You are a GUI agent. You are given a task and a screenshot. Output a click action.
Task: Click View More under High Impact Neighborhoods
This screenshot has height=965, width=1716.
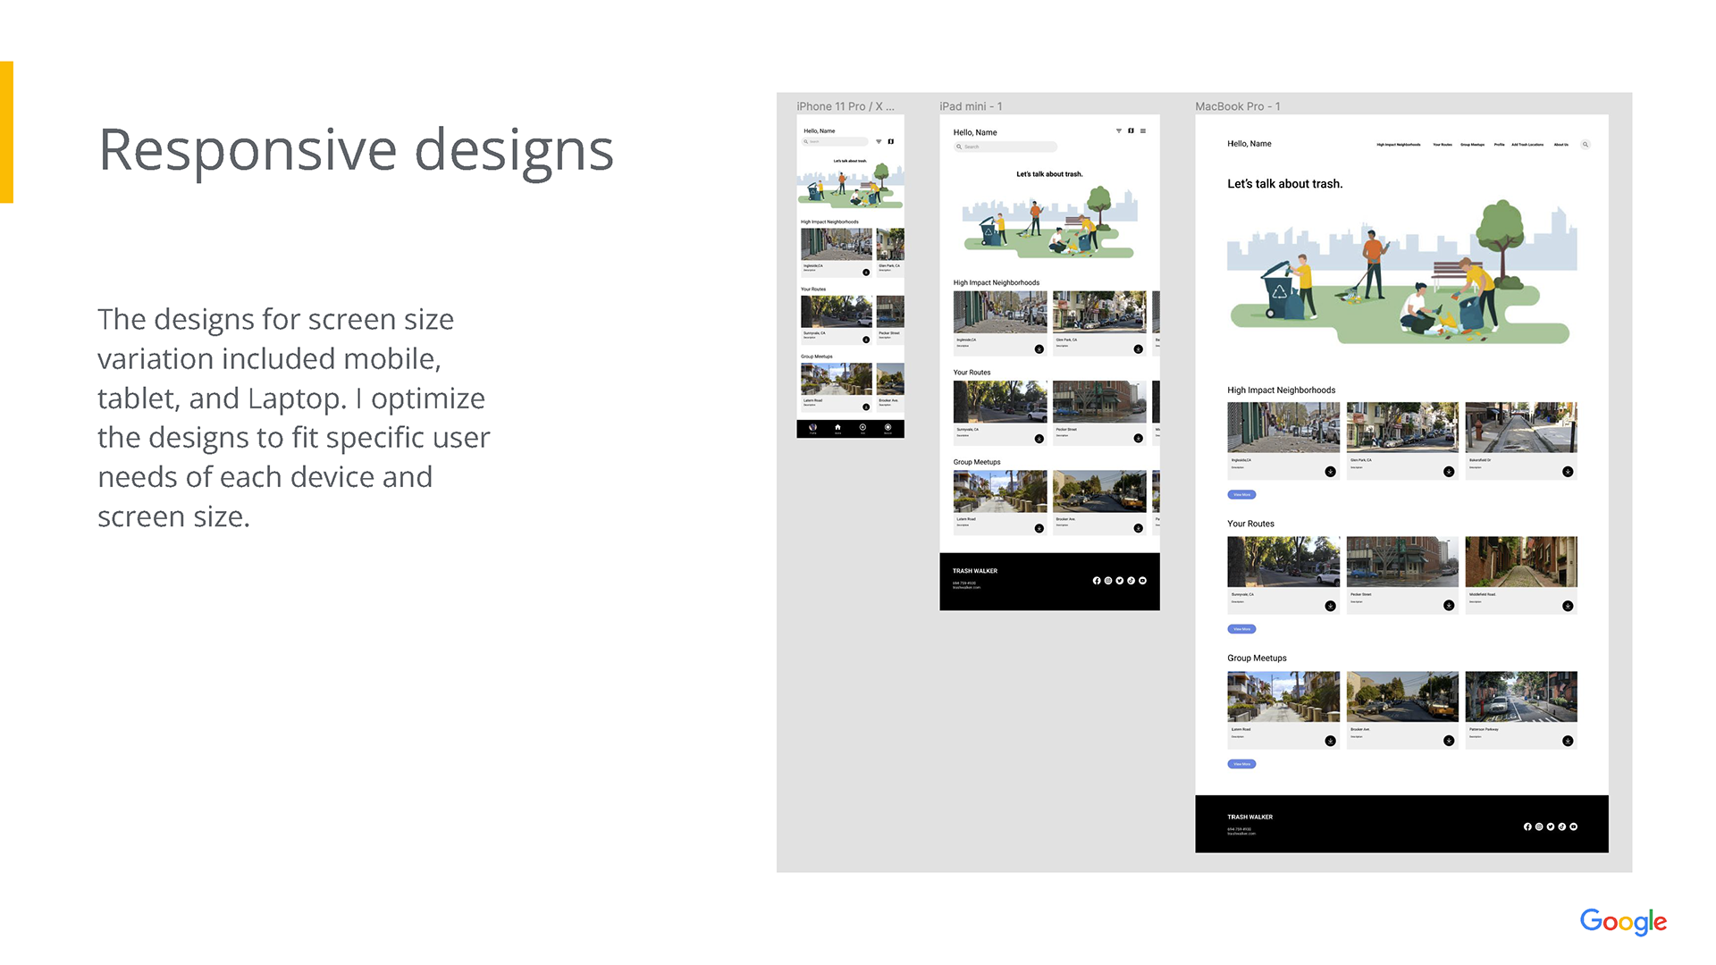pos(1241,495)
